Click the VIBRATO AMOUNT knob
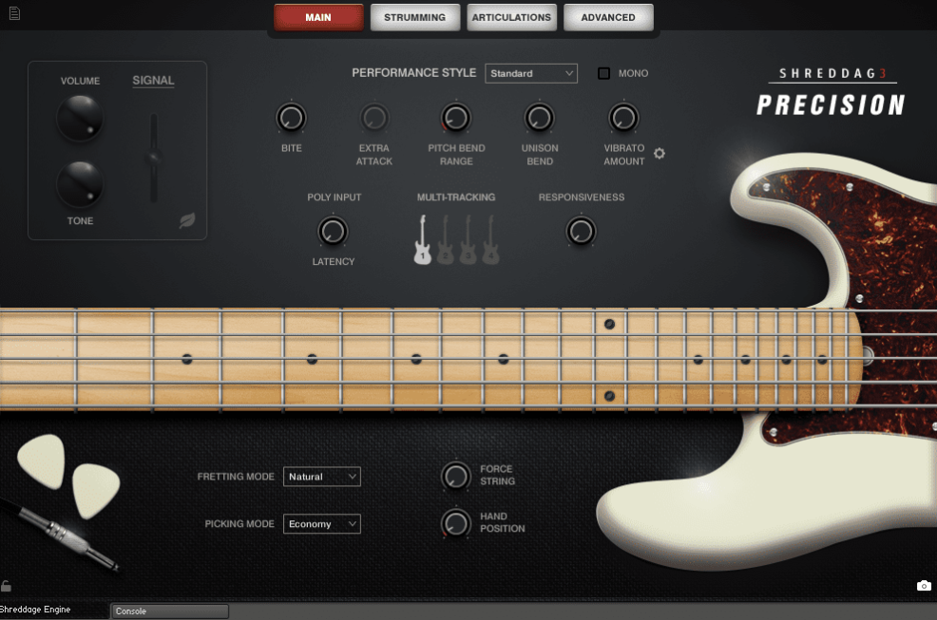 [623, 118]
